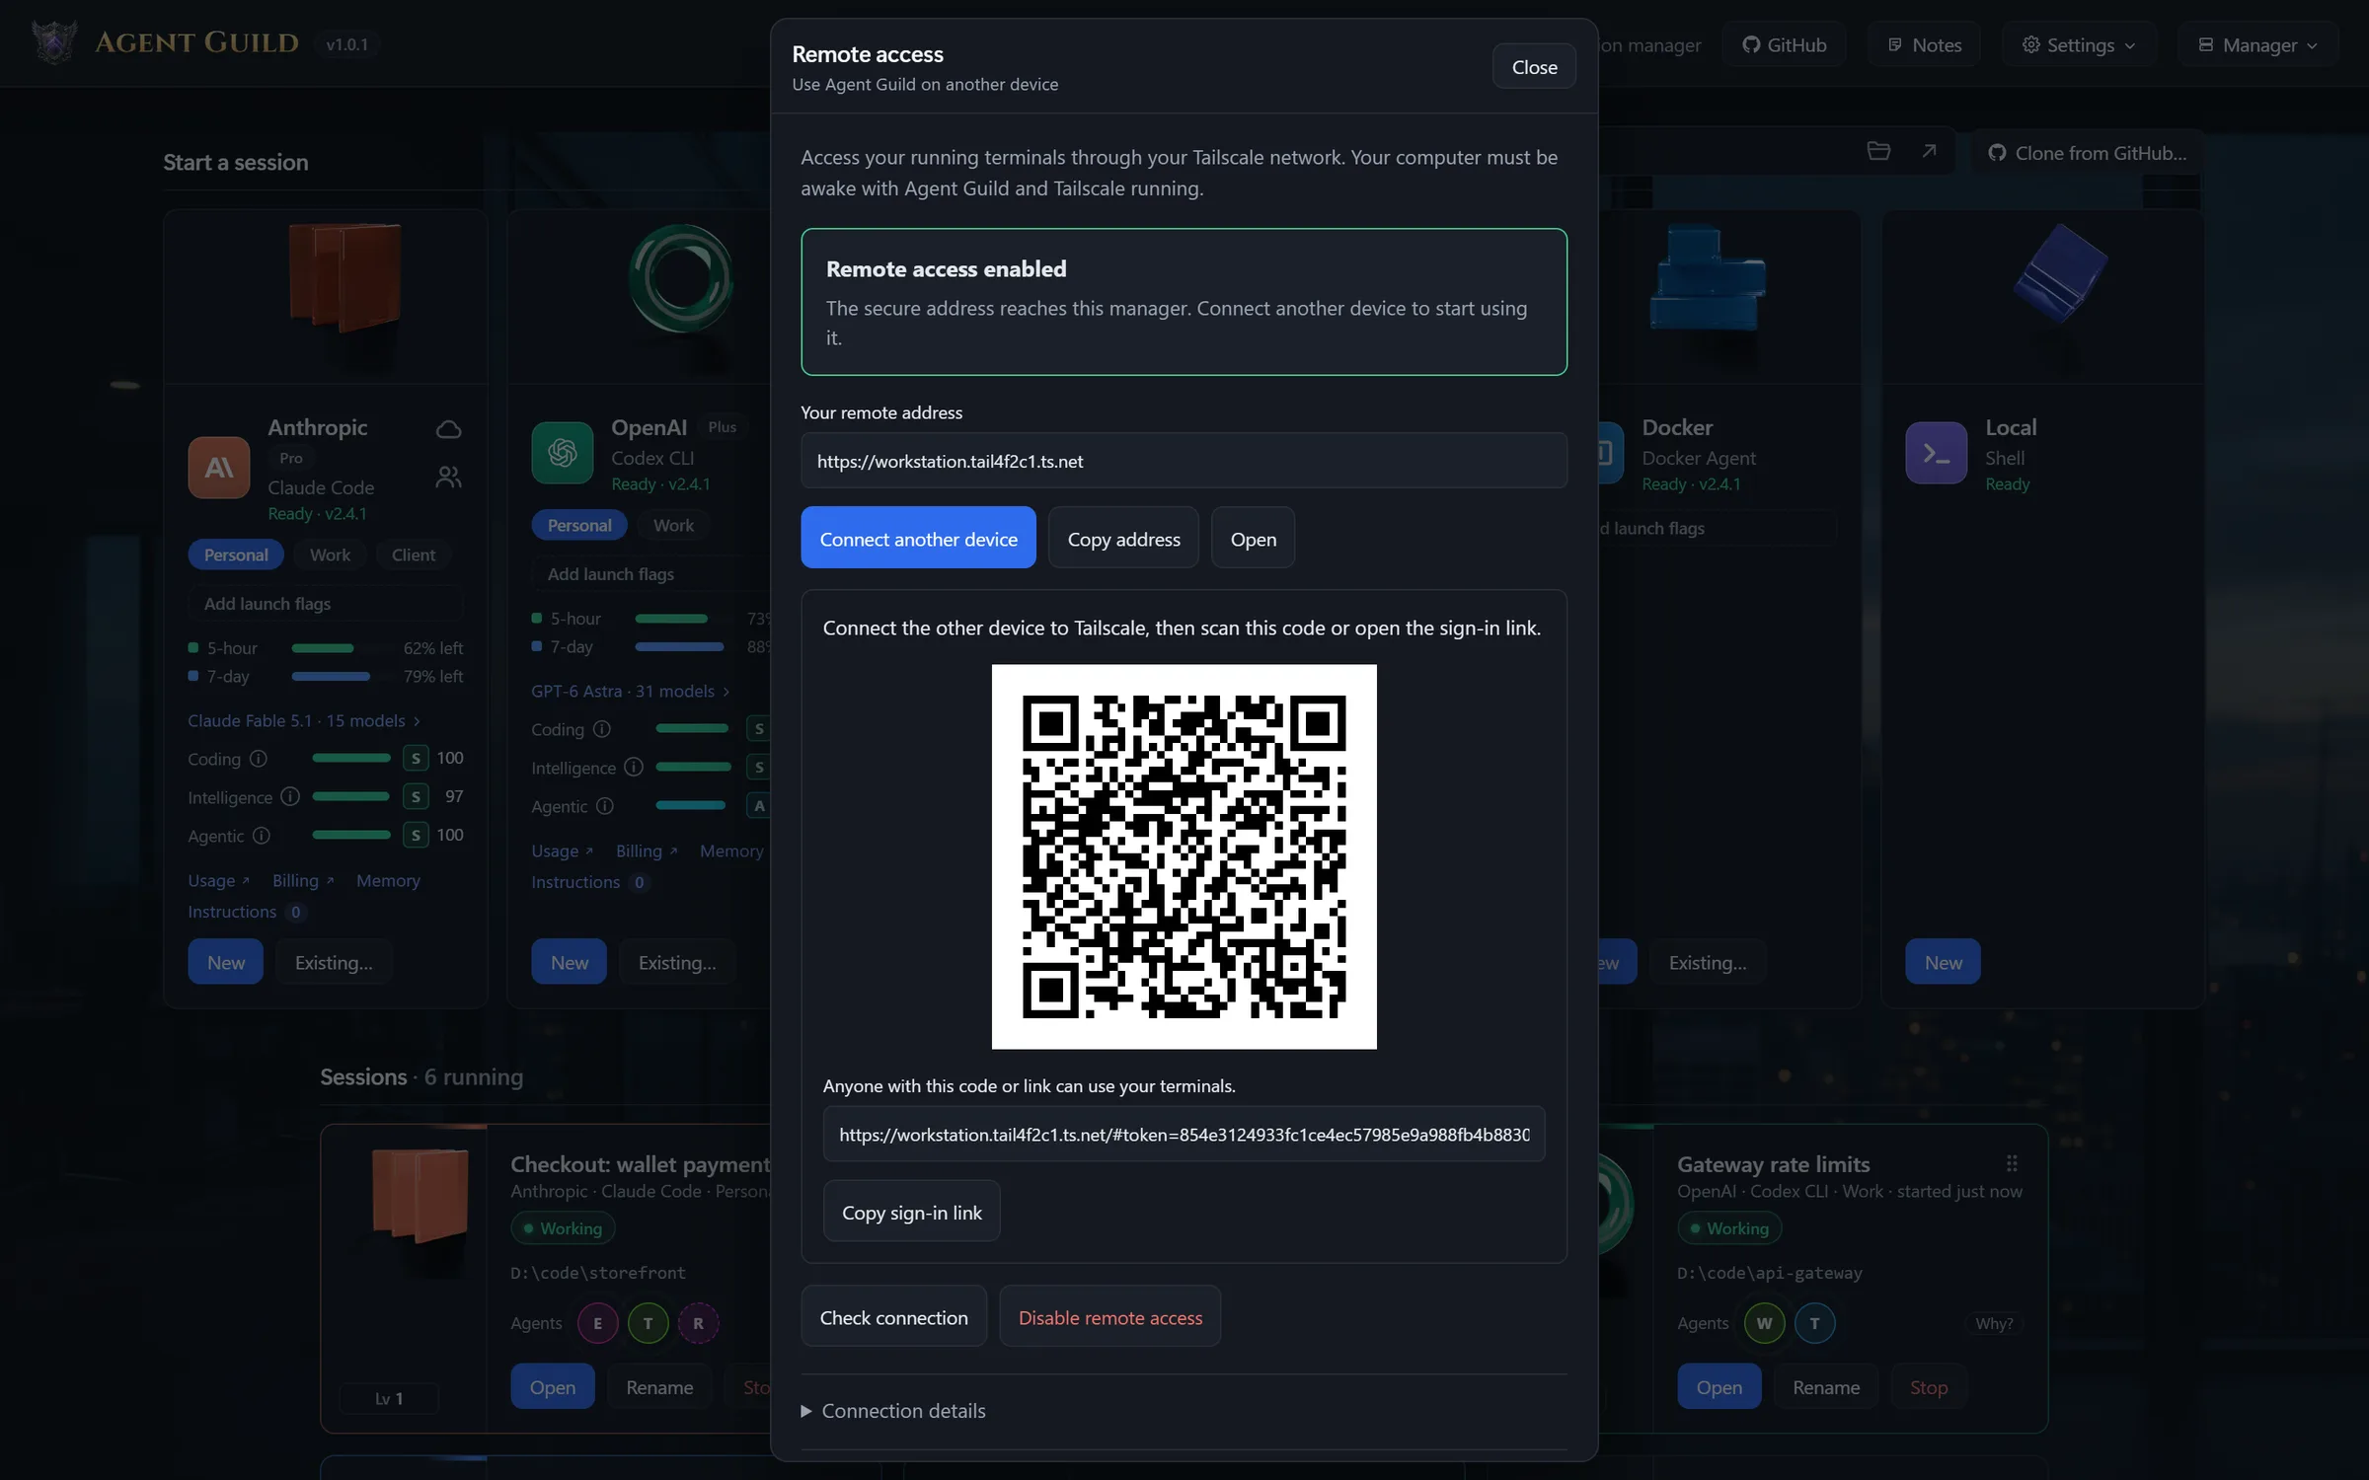
Task: Click the external open arrow icon near Clone
Action: 1929,151
